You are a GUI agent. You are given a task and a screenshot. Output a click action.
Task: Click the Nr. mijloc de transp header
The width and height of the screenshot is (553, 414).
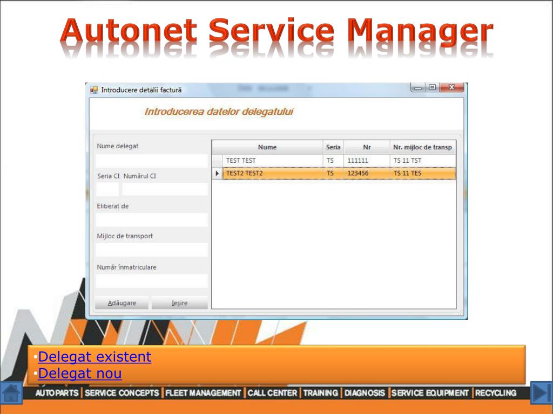[x=422, y=147]
